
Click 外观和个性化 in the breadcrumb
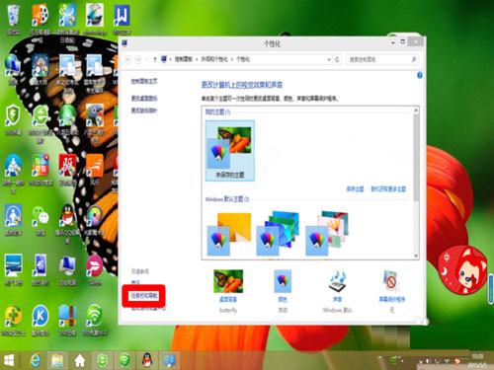click(214, 59)
